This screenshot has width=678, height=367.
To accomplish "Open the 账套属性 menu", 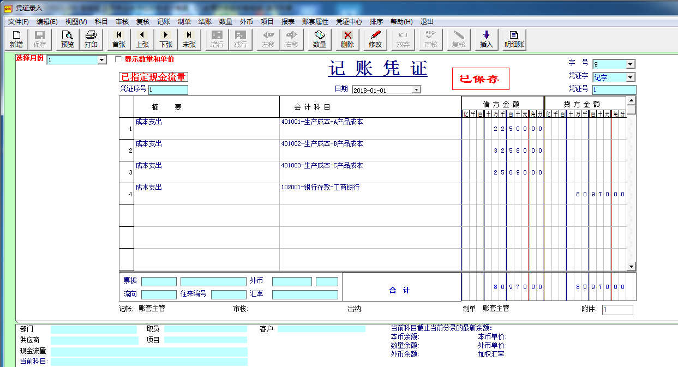I will [x=315, y=22].
